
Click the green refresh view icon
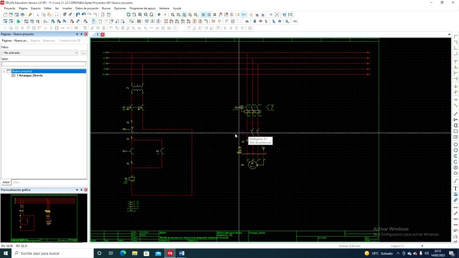pyautogui.click(x=128, y=15)
